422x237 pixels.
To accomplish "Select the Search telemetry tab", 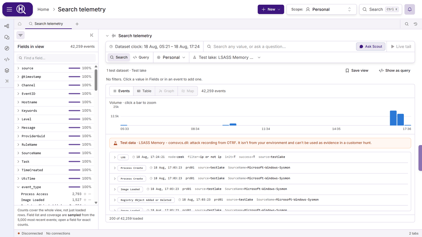I will [x=48, y=24].
